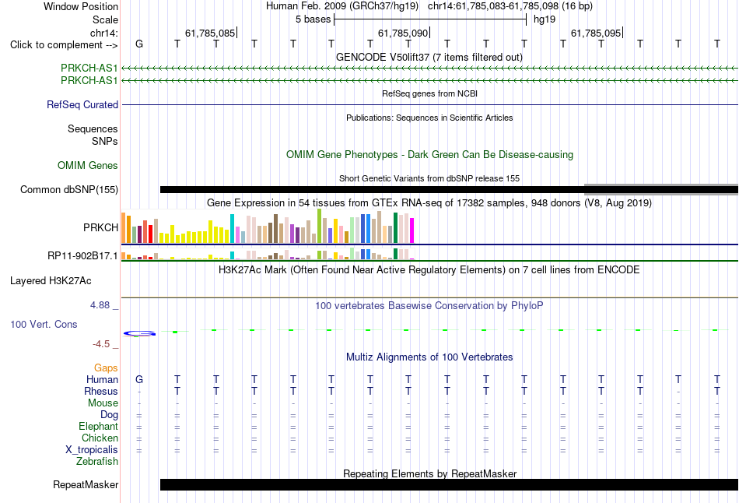Click the RP11-902B17.1 track label

(x=82, y=255)
